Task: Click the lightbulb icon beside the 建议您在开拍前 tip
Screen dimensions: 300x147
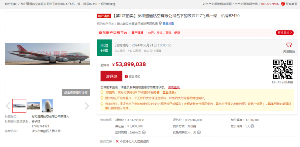Action: click(x=102, y=98)
